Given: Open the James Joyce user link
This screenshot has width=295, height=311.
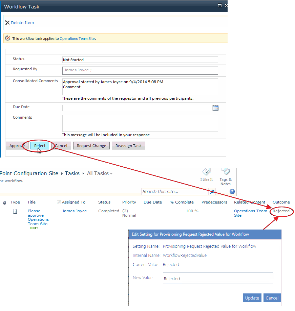Looking at the screenshot, I should point(76,70).
